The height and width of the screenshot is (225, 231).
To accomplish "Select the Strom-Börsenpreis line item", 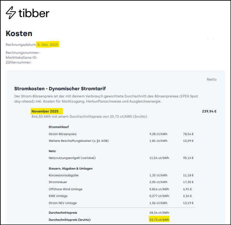I will [x=63, y=134].
